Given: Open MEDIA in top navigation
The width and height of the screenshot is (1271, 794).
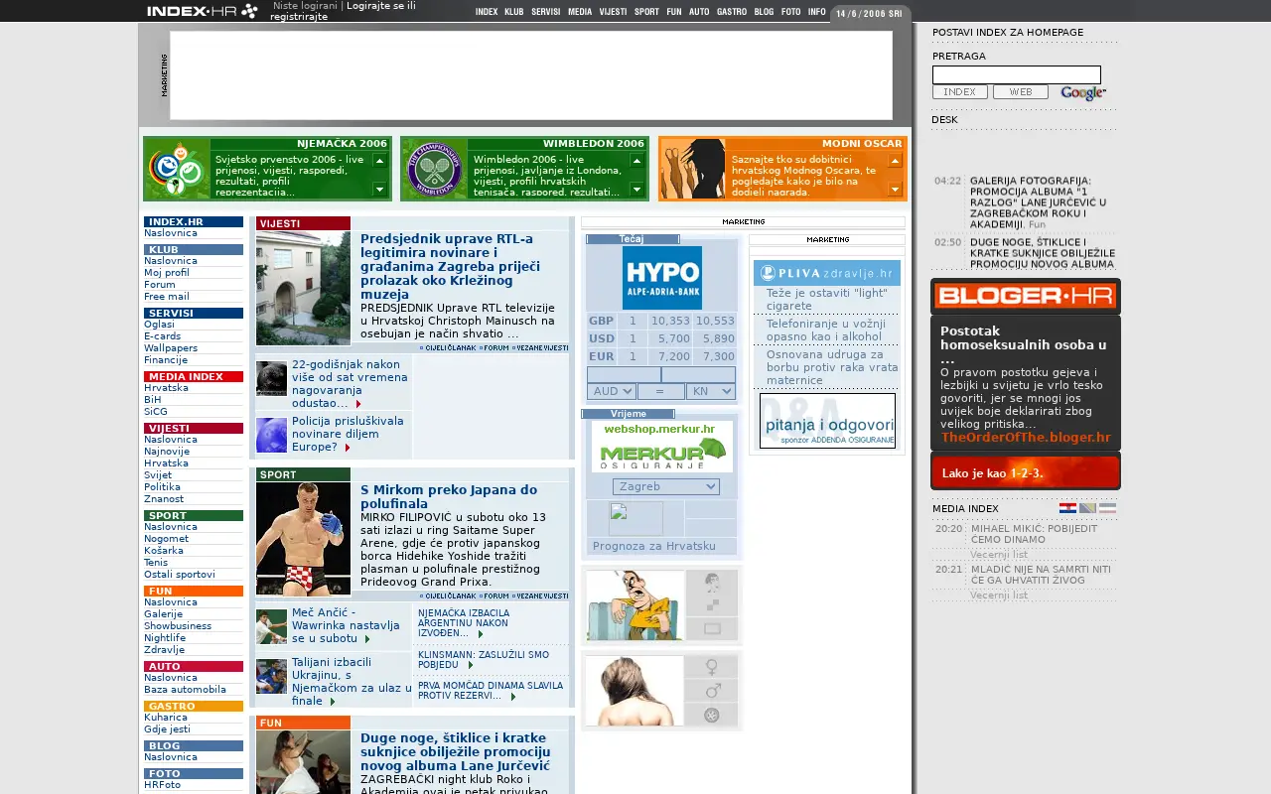Looking at the screenshot, I should 580,12.
